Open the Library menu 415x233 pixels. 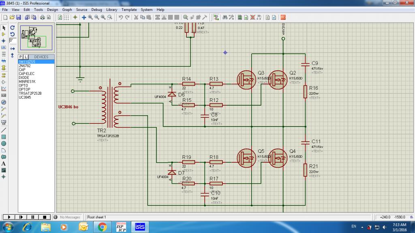(x=111, y=10)
